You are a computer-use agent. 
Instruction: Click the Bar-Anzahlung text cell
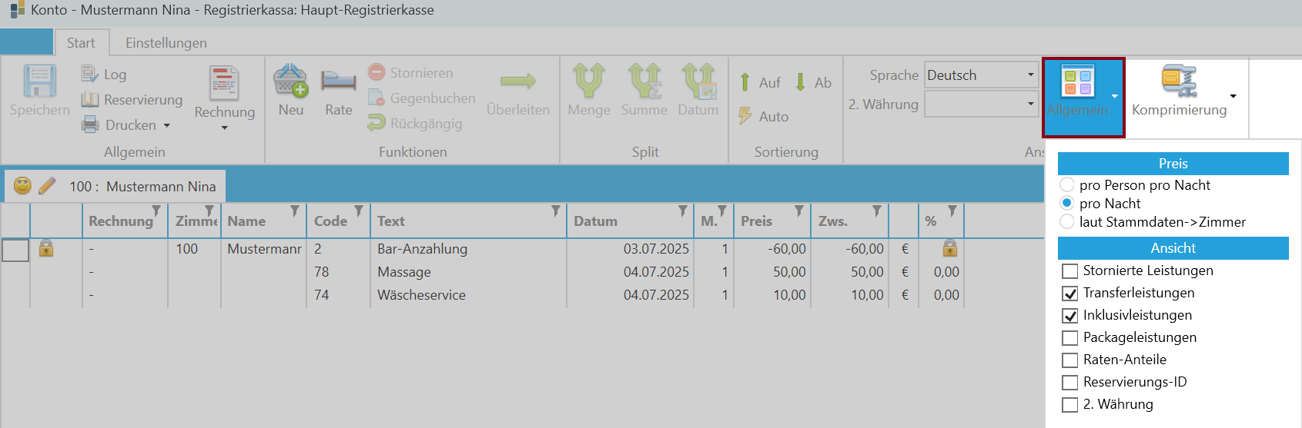point(422,249)
